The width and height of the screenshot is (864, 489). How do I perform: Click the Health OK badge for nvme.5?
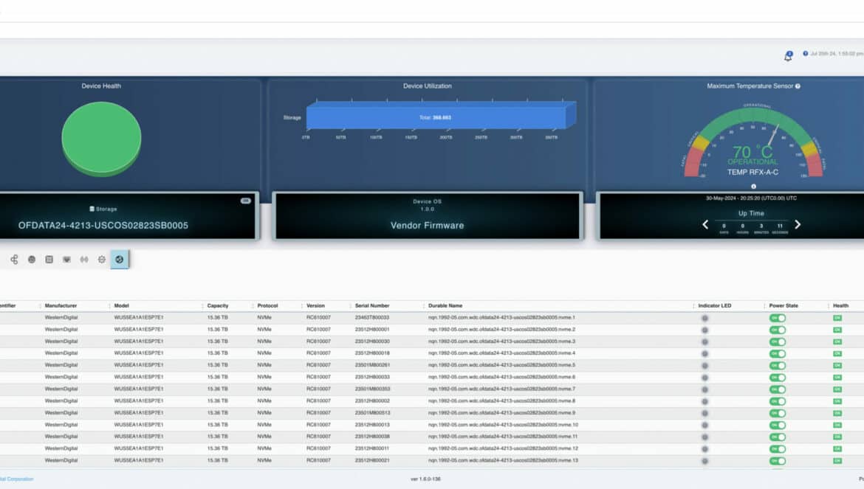coord(837,365)
